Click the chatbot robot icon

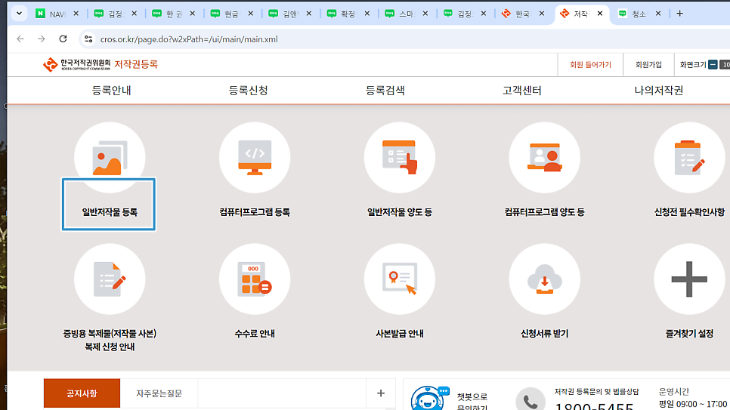pos(429,399)
